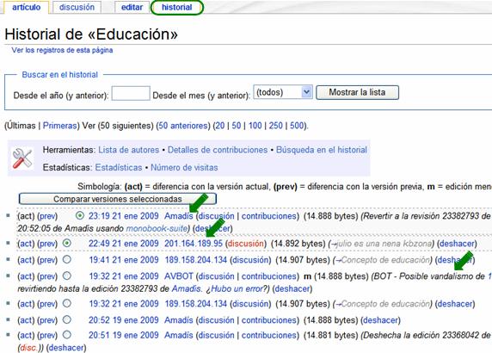Click prev diff for AVBOT revision
492x353 pixels.
pos(47,276)
